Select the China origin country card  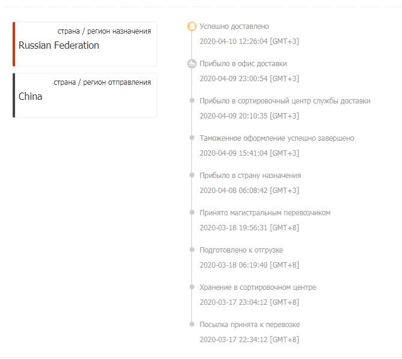[x=84, y=96]
